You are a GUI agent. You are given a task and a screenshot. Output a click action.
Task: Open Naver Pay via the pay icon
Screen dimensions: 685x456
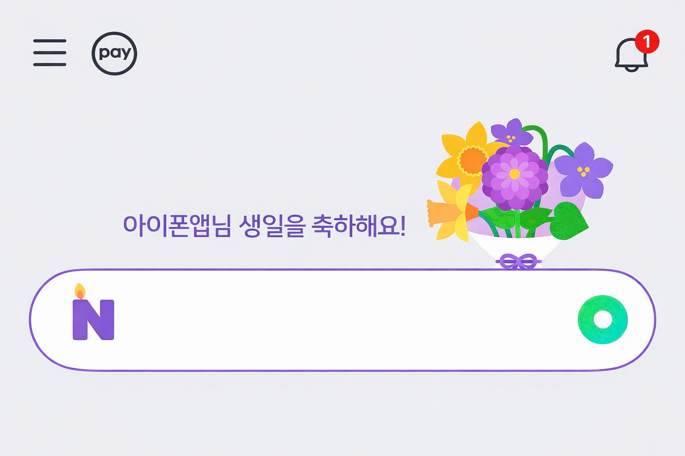114,53
